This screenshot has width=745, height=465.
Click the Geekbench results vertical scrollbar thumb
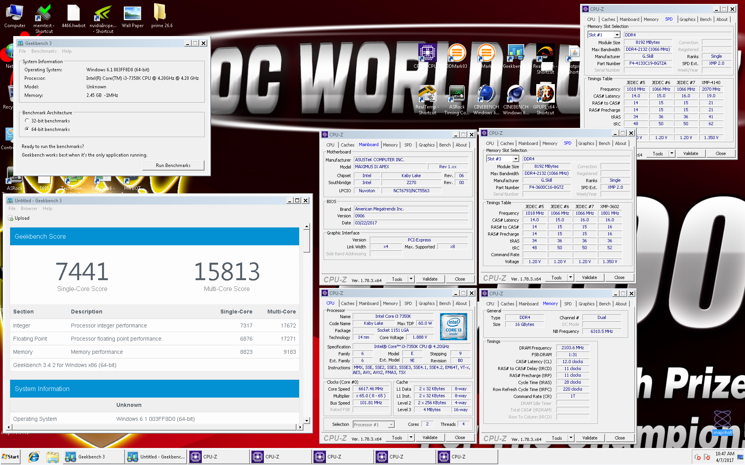click(x=307, y=241)
